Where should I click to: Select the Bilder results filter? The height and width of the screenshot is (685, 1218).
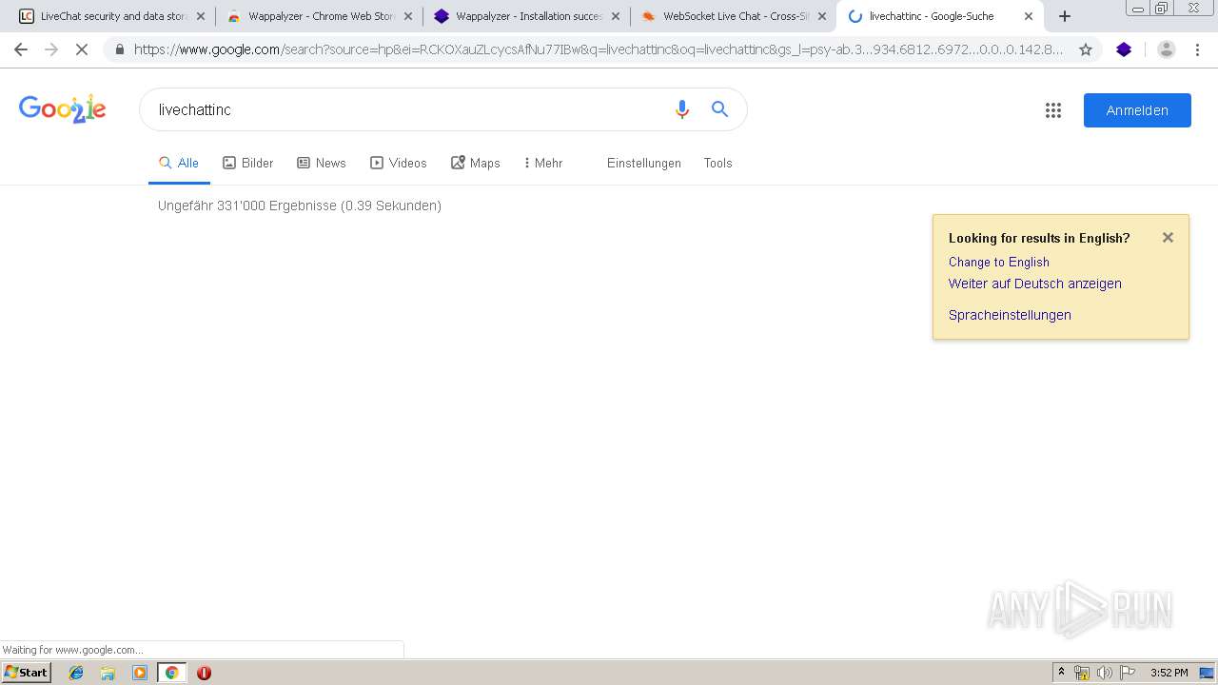click(247, 163)
